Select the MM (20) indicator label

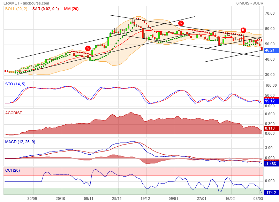coord(71,9)
